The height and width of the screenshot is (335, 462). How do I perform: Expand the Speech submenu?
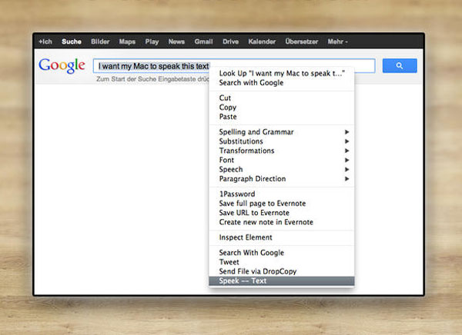click(x=281, y=170)
